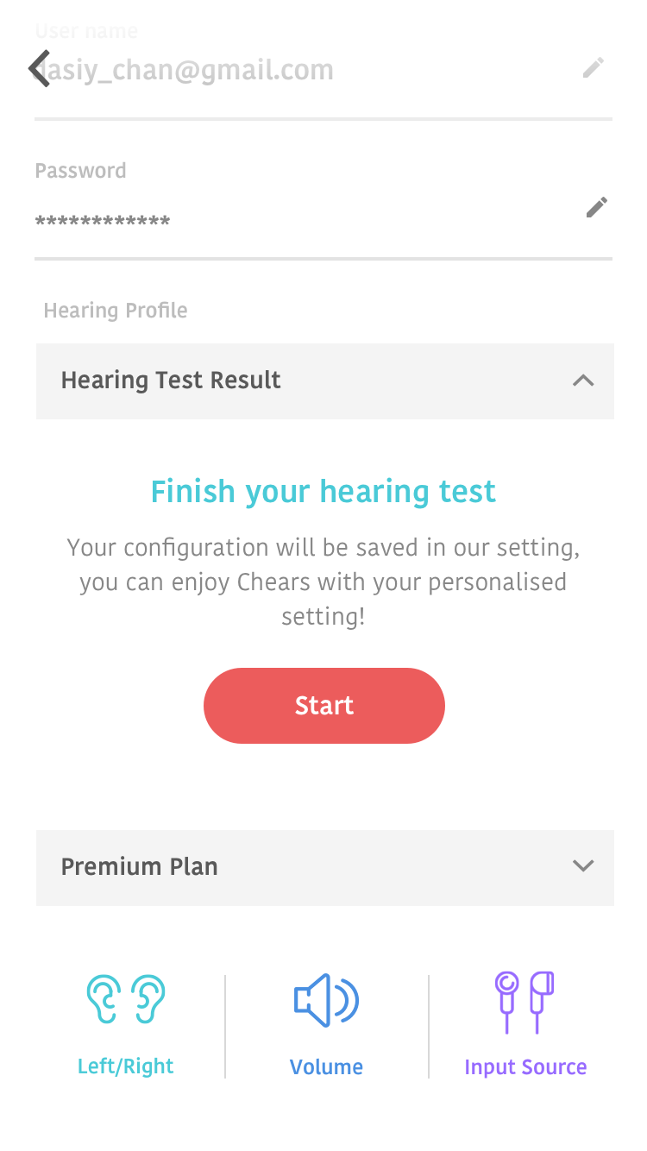Screen dimensions: 647x1151
Task: Collapse Hearing Test Result with up chevron
Action: (583, 381)
